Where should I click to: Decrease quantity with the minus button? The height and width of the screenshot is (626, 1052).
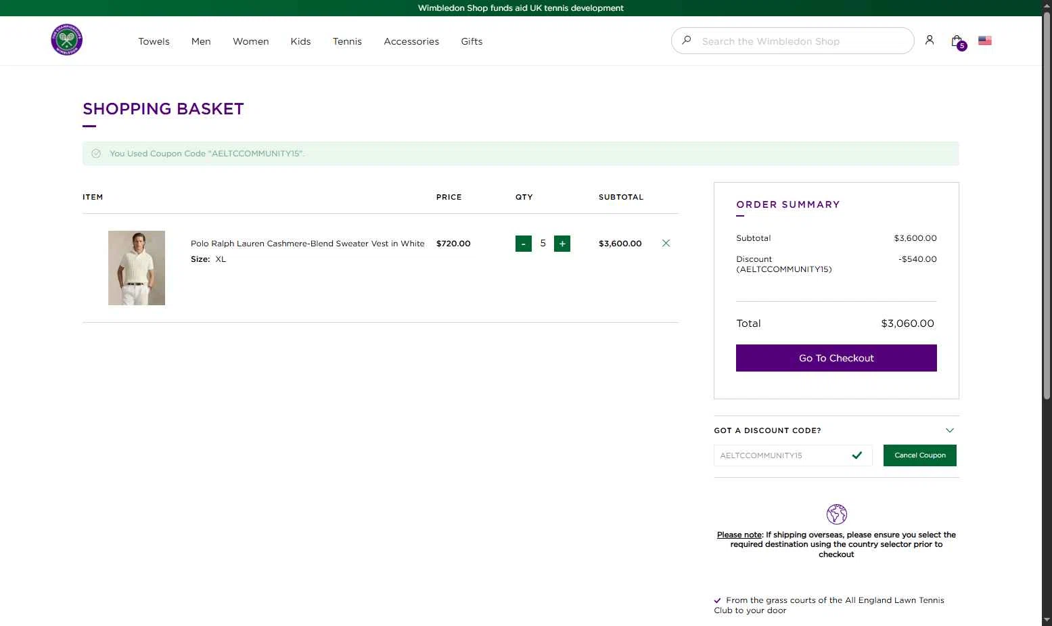[x=524, y=244]
